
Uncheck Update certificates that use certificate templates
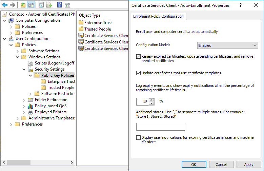(x=138, y=73)
